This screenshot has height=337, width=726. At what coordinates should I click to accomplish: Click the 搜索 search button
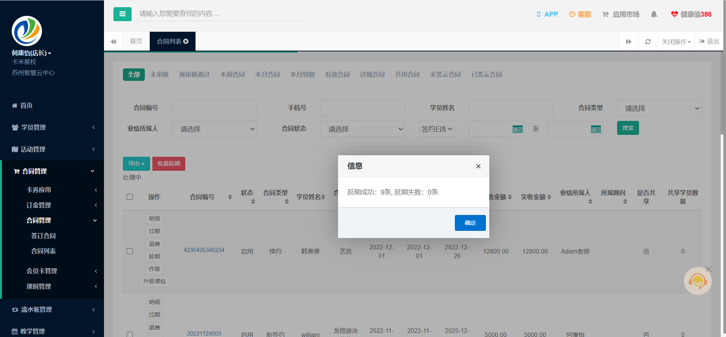tap(628, 128)
